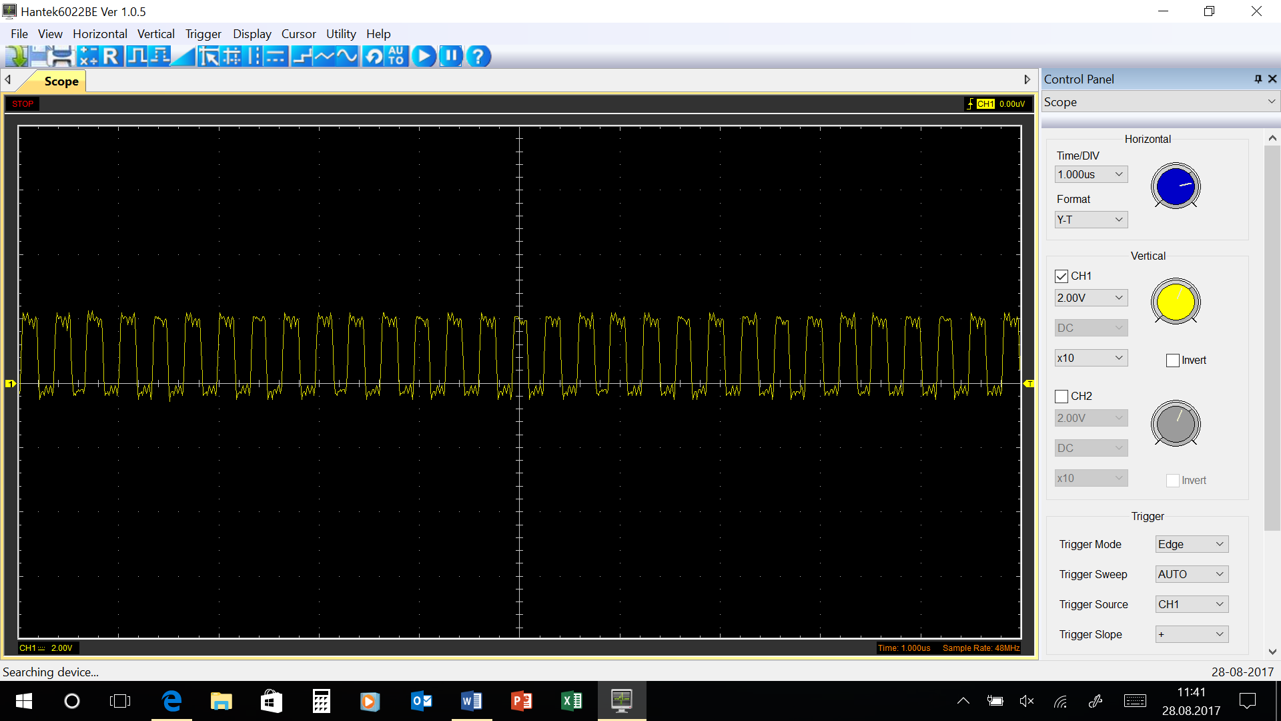The width and height of the screenshot is (1281, 721).
Task: Open the Utility menu
Action: tap(340, 34)
